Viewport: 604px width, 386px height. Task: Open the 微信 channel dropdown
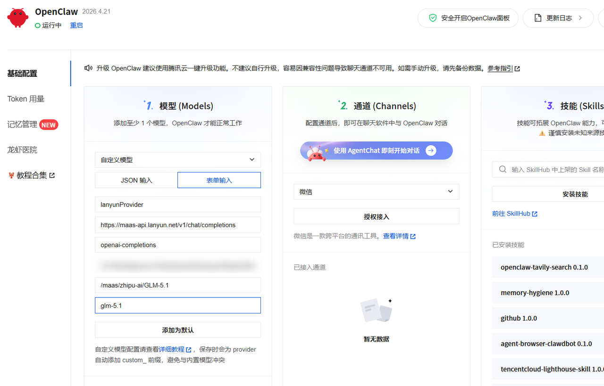tap(376, 192)
